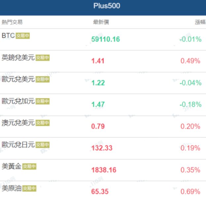
Task: Tap the 交易中 badge beside 歐元兌加元
Action: 43,101
